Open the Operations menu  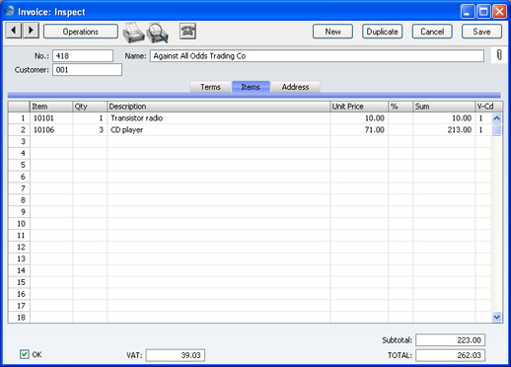coord(81,32)
